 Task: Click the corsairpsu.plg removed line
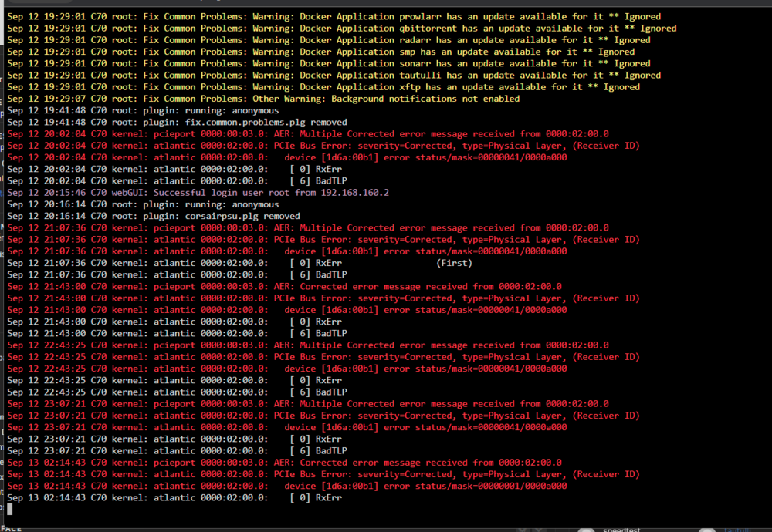point(153,217)
